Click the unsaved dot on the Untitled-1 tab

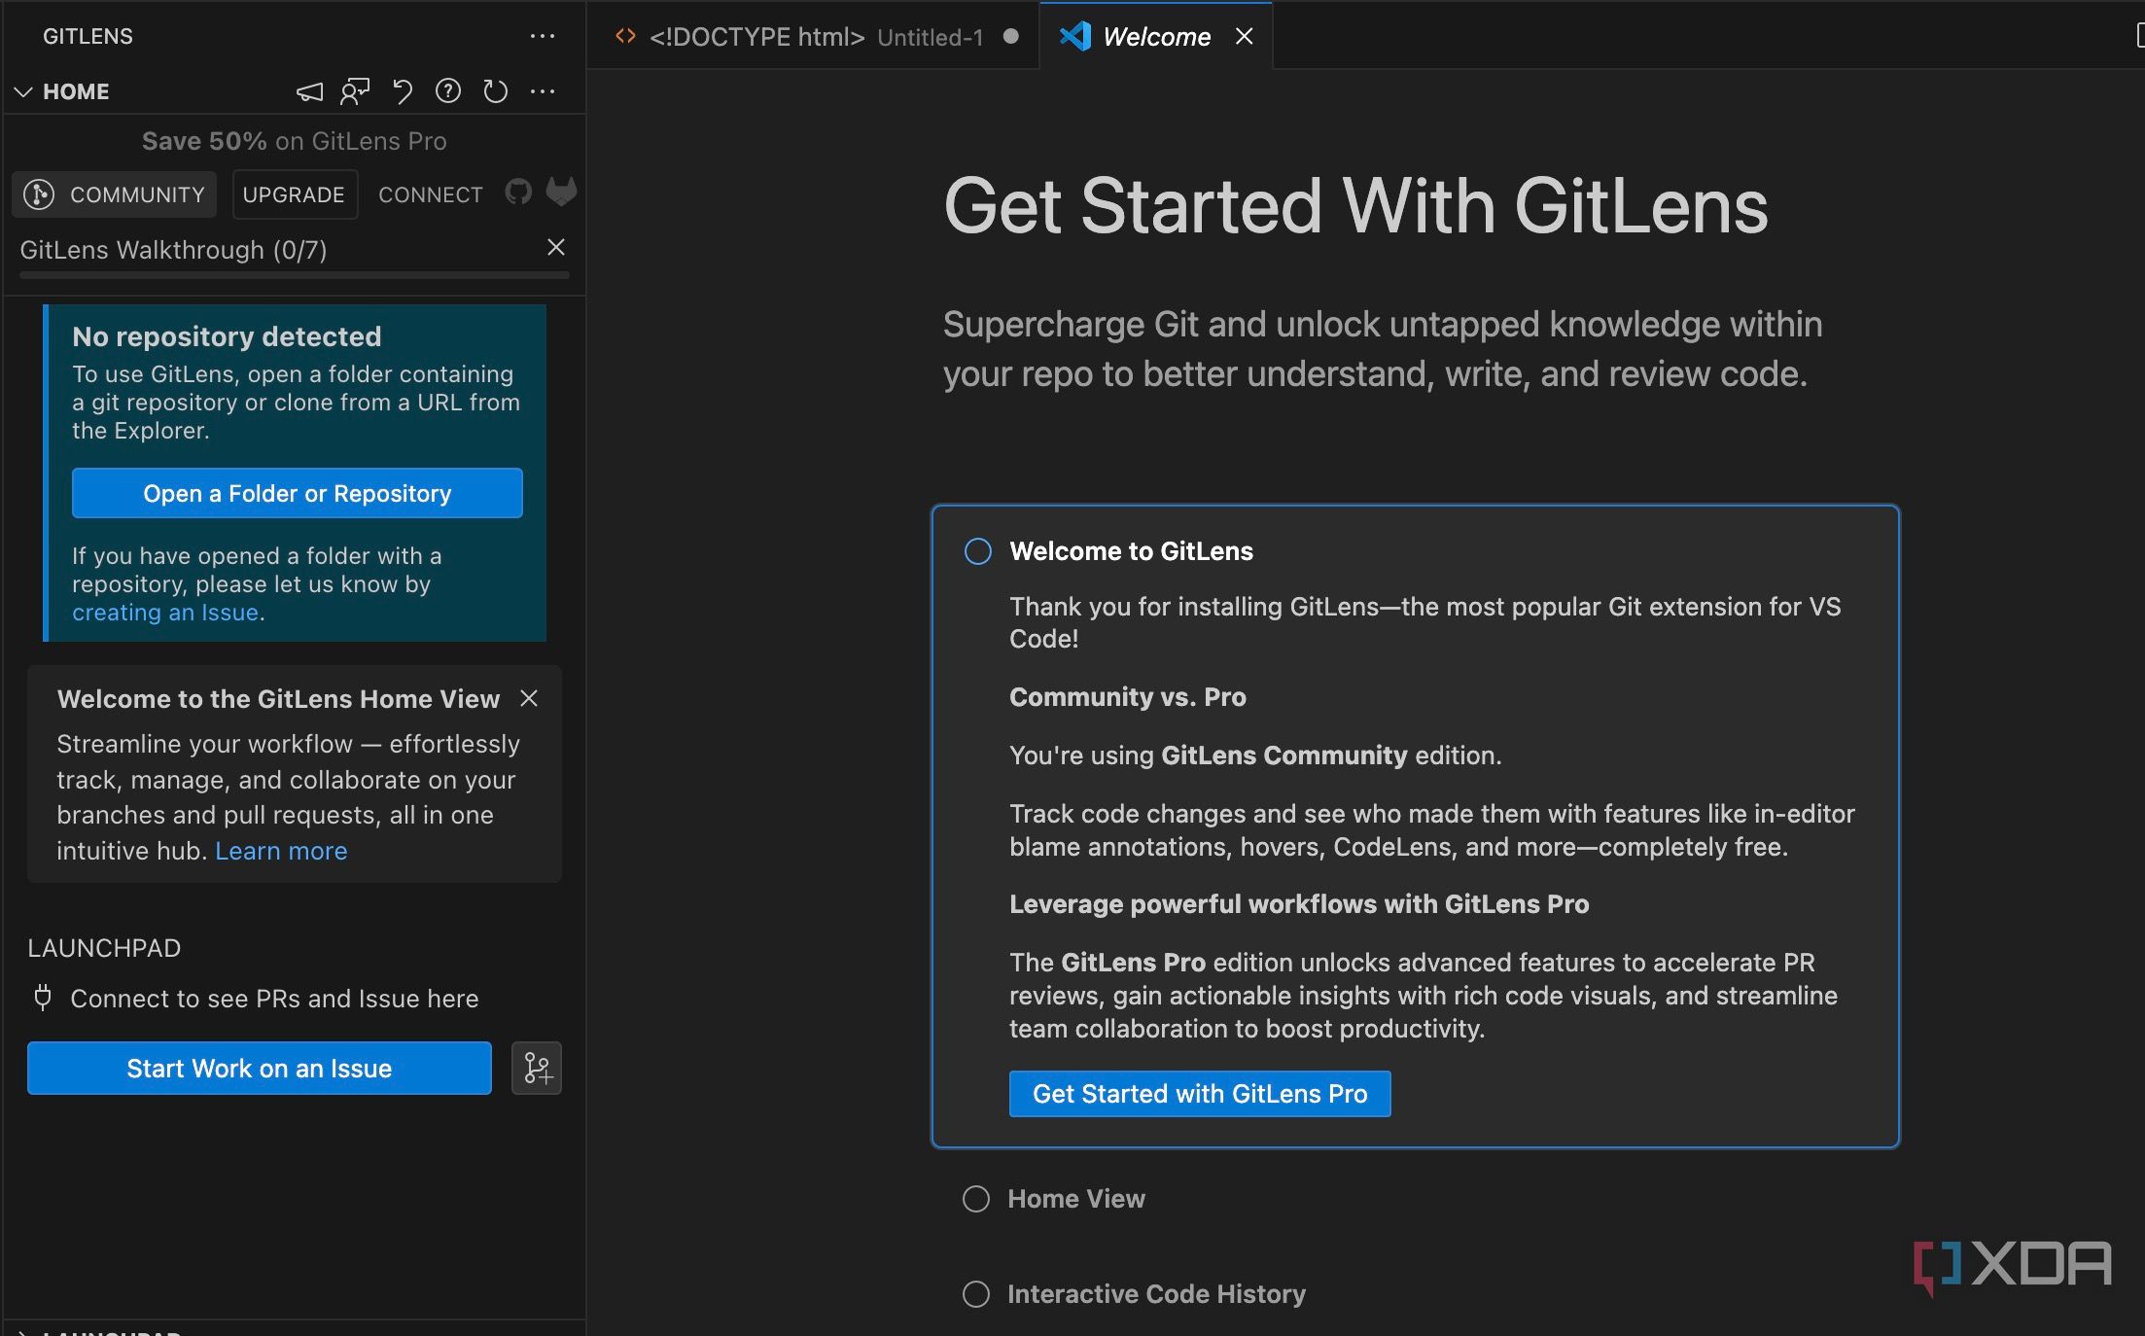(x=1011, y=36)
